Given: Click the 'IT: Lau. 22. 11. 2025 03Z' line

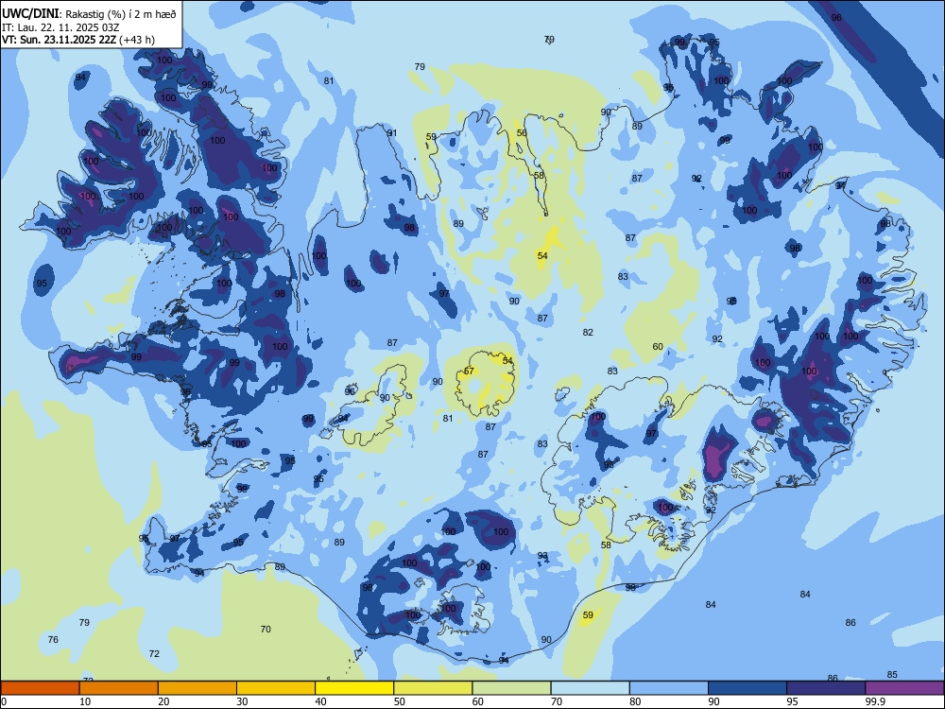Looking at the screenshot, I should tap(60, 27).
